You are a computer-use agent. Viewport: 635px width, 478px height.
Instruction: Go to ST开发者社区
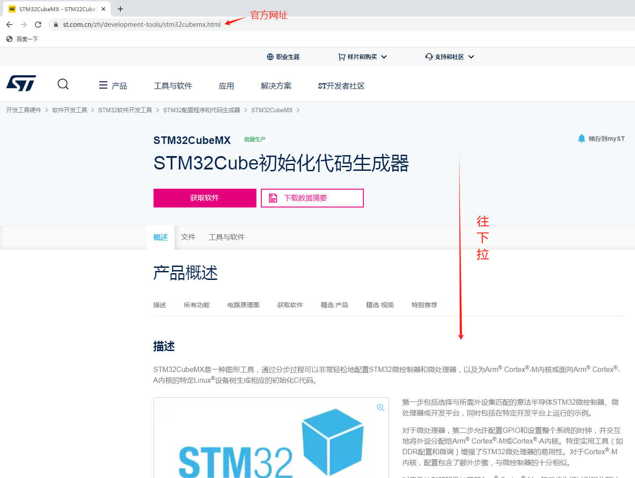pos(341,86)
